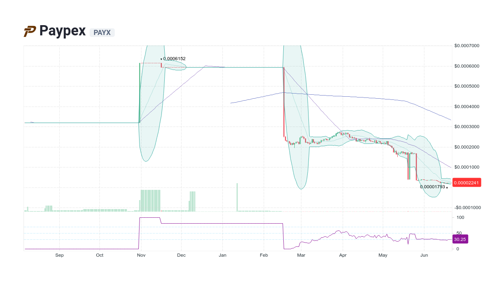Screen dimensions: 503x283
Task: Click the downward triangle marker at 0.0006152
Action: point(161,59)
